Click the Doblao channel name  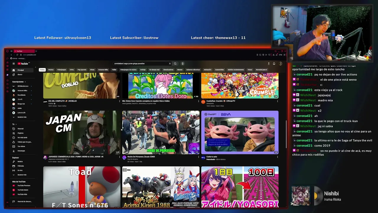51,104
